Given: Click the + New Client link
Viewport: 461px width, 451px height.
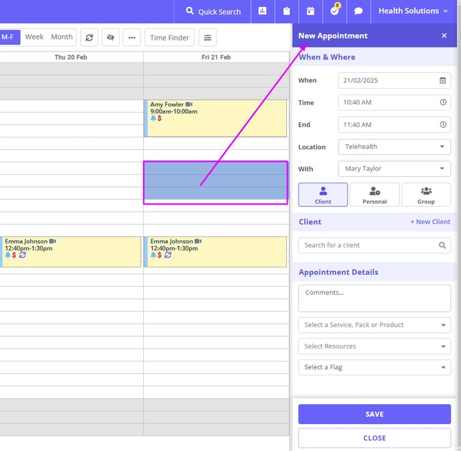Looking at the screenshot, I should (x=430, y=222).
